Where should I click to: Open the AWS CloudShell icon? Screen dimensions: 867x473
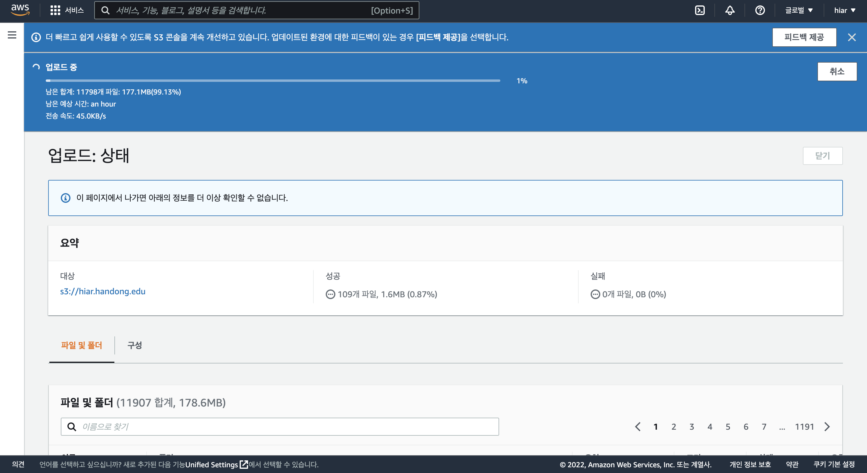700,11
